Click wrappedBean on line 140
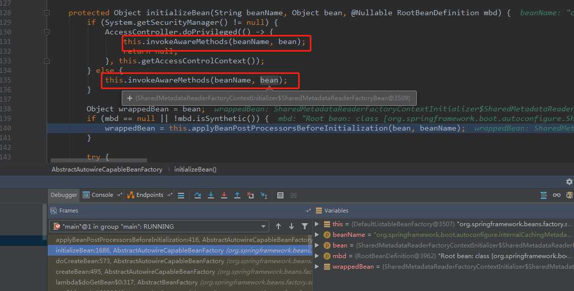 pos(130,128)
